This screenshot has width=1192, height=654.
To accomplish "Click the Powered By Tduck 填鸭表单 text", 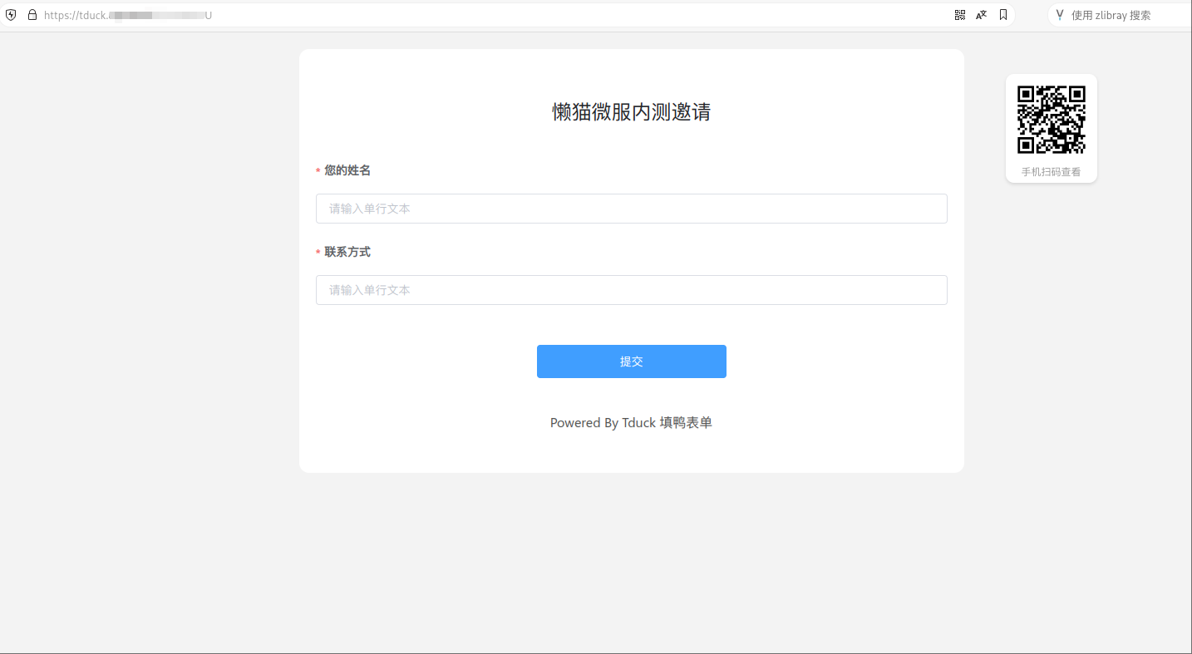I will point(632,423).
